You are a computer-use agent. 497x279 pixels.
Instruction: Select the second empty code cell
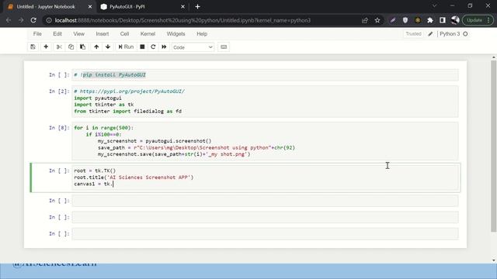[x=265, y=217]
